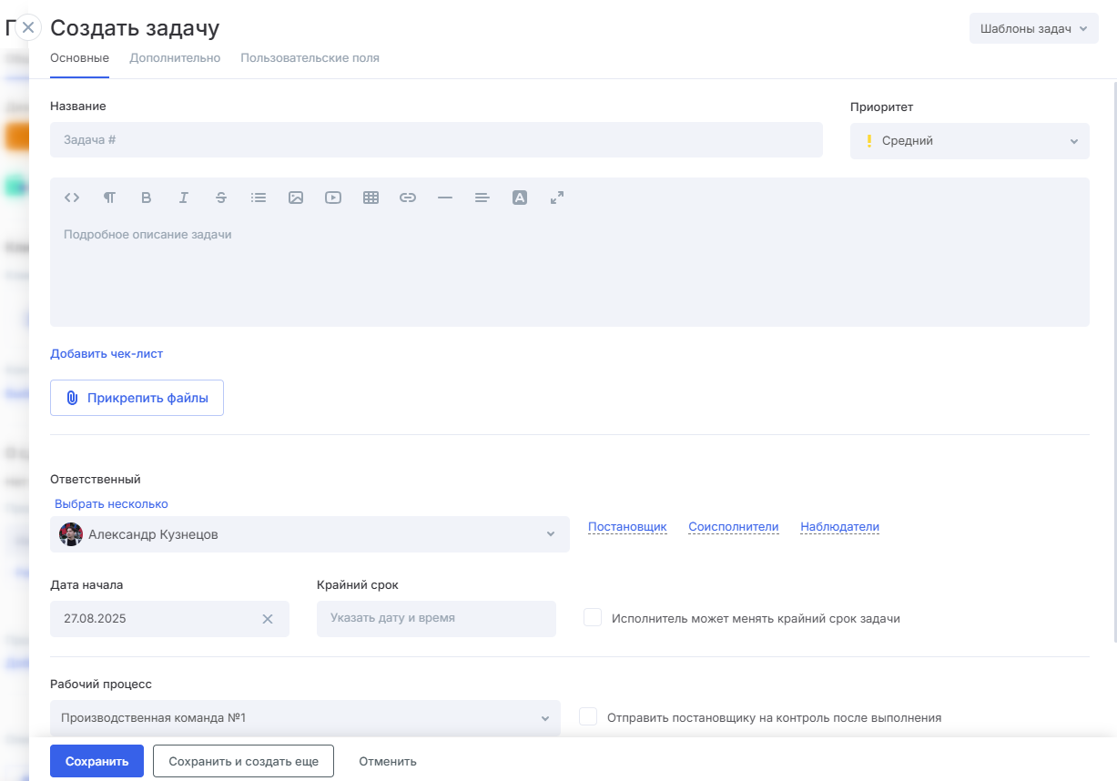
Task: Open the Рабочий процесс workflow dropdown
Action: tap(305, 718)
